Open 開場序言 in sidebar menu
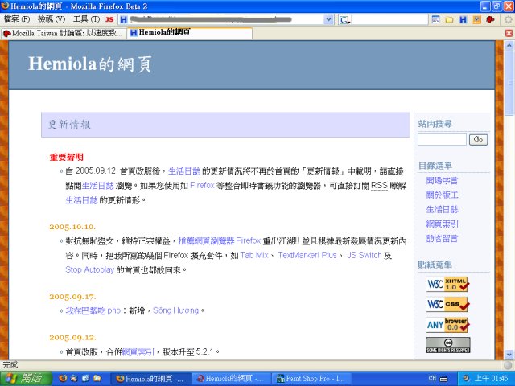Screen dimensions: 515x386 (442, 180)
